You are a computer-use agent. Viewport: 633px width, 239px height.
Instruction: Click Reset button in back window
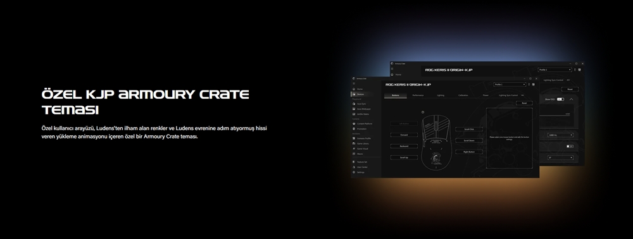coord(570,90)
